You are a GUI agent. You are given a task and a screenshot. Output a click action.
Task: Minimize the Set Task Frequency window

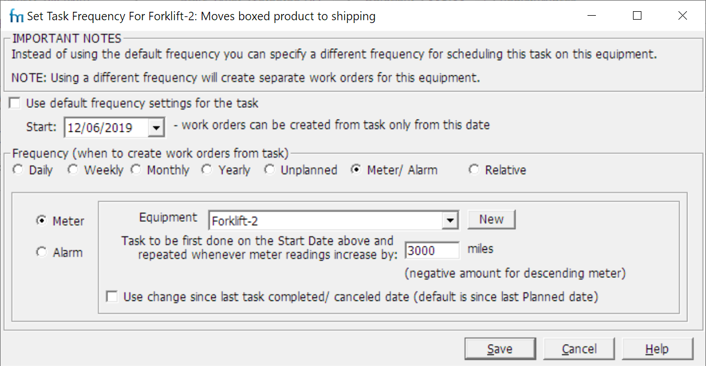(591, 16)
